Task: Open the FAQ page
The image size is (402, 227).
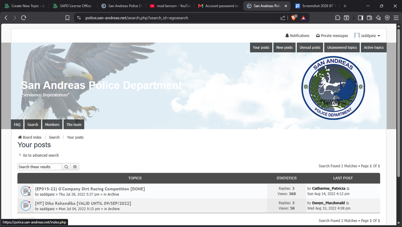Action: pos(17,124)
